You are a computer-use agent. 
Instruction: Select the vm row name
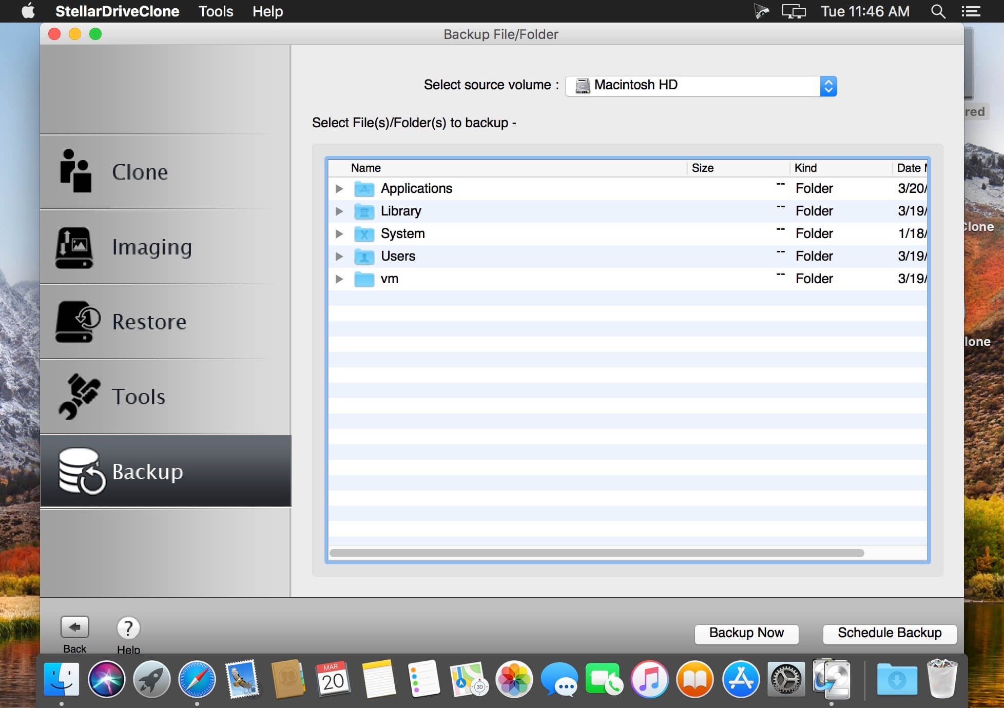[x=390, y=279]
